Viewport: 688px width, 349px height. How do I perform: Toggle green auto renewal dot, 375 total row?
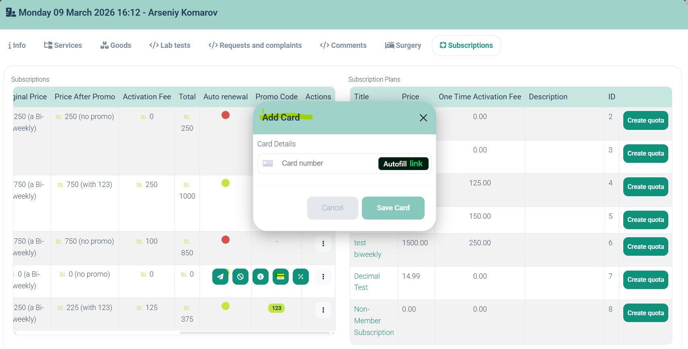click(x=226, y=306)
